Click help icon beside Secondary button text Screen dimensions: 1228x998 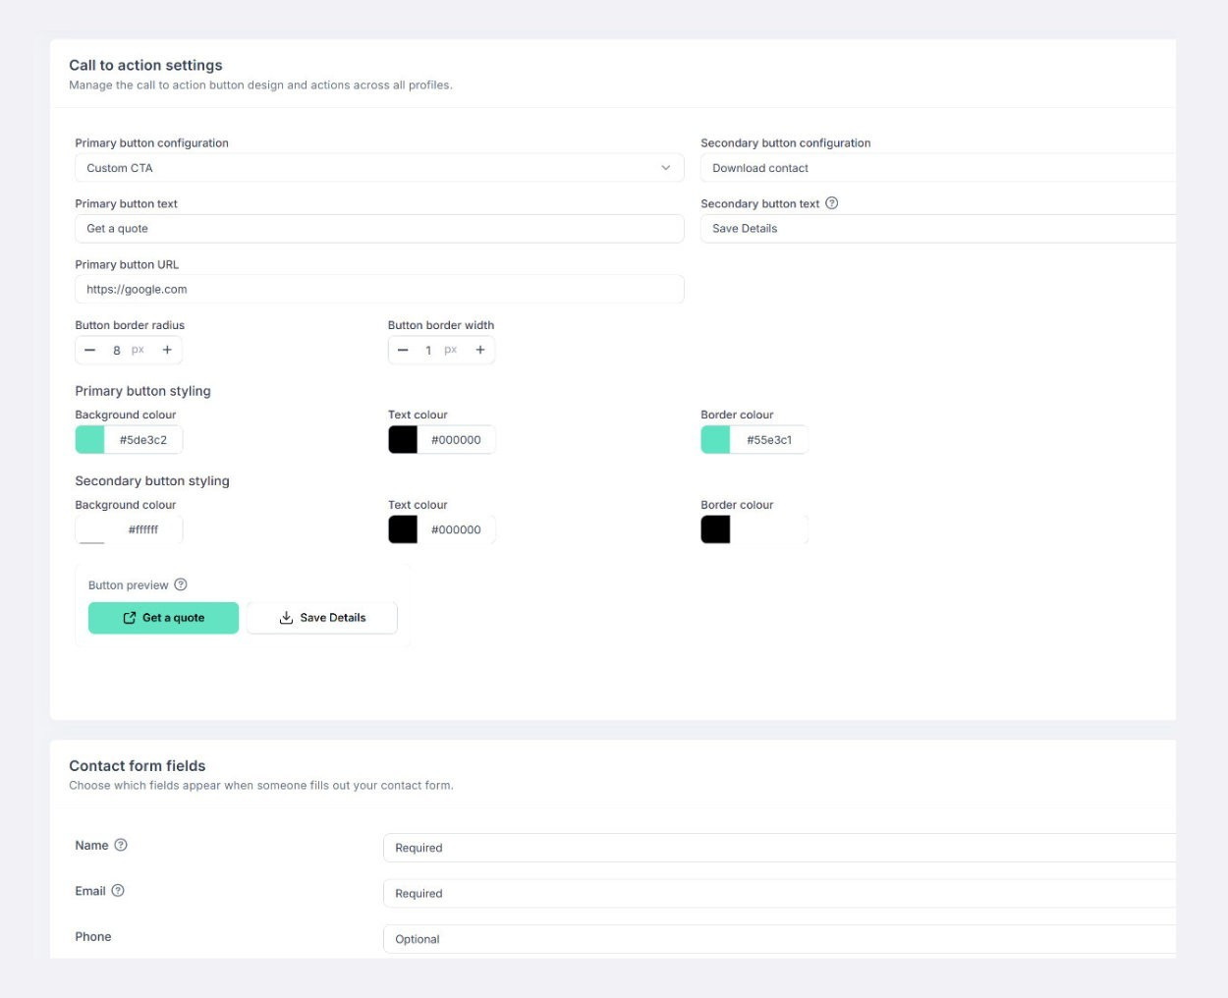(831, 203)
